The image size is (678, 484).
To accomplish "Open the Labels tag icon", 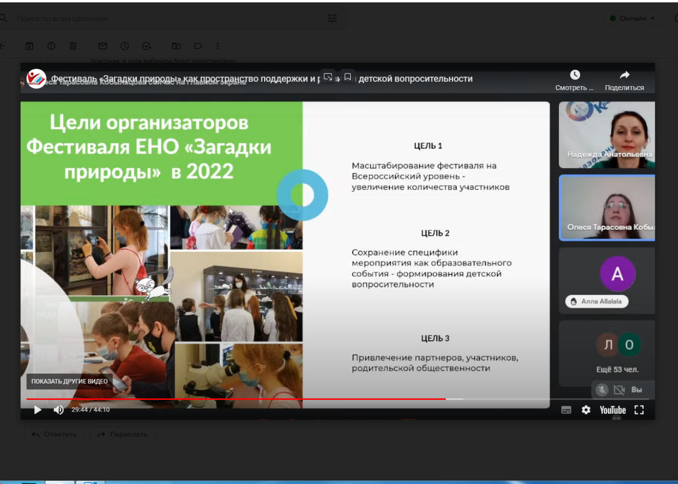I will coord(198,46).
